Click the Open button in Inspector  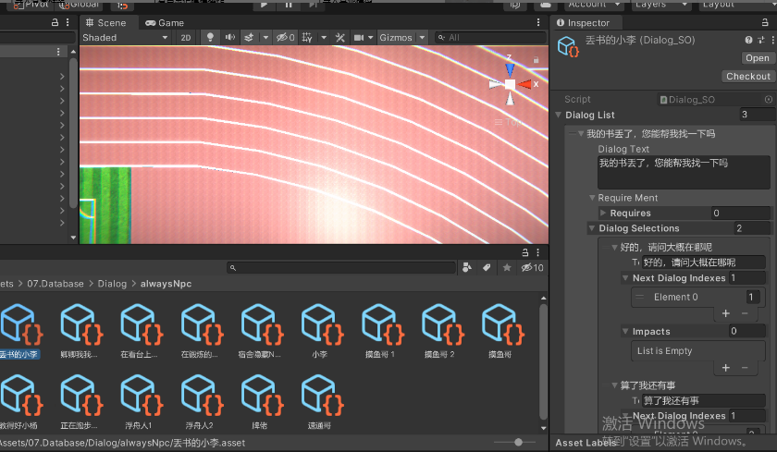click(757, 58)
